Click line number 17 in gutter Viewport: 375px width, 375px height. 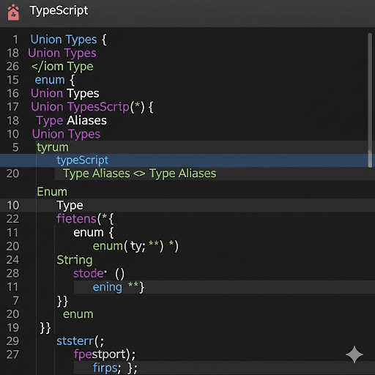[12, 107]
